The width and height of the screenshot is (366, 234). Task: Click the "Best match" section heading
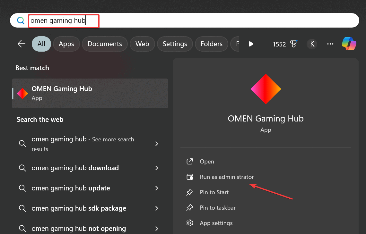(x=32, y=68)
